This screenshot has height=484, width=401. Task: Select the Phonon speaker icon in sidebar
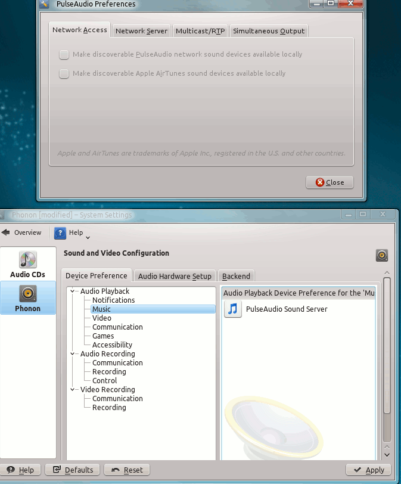(x=27, y=293)
